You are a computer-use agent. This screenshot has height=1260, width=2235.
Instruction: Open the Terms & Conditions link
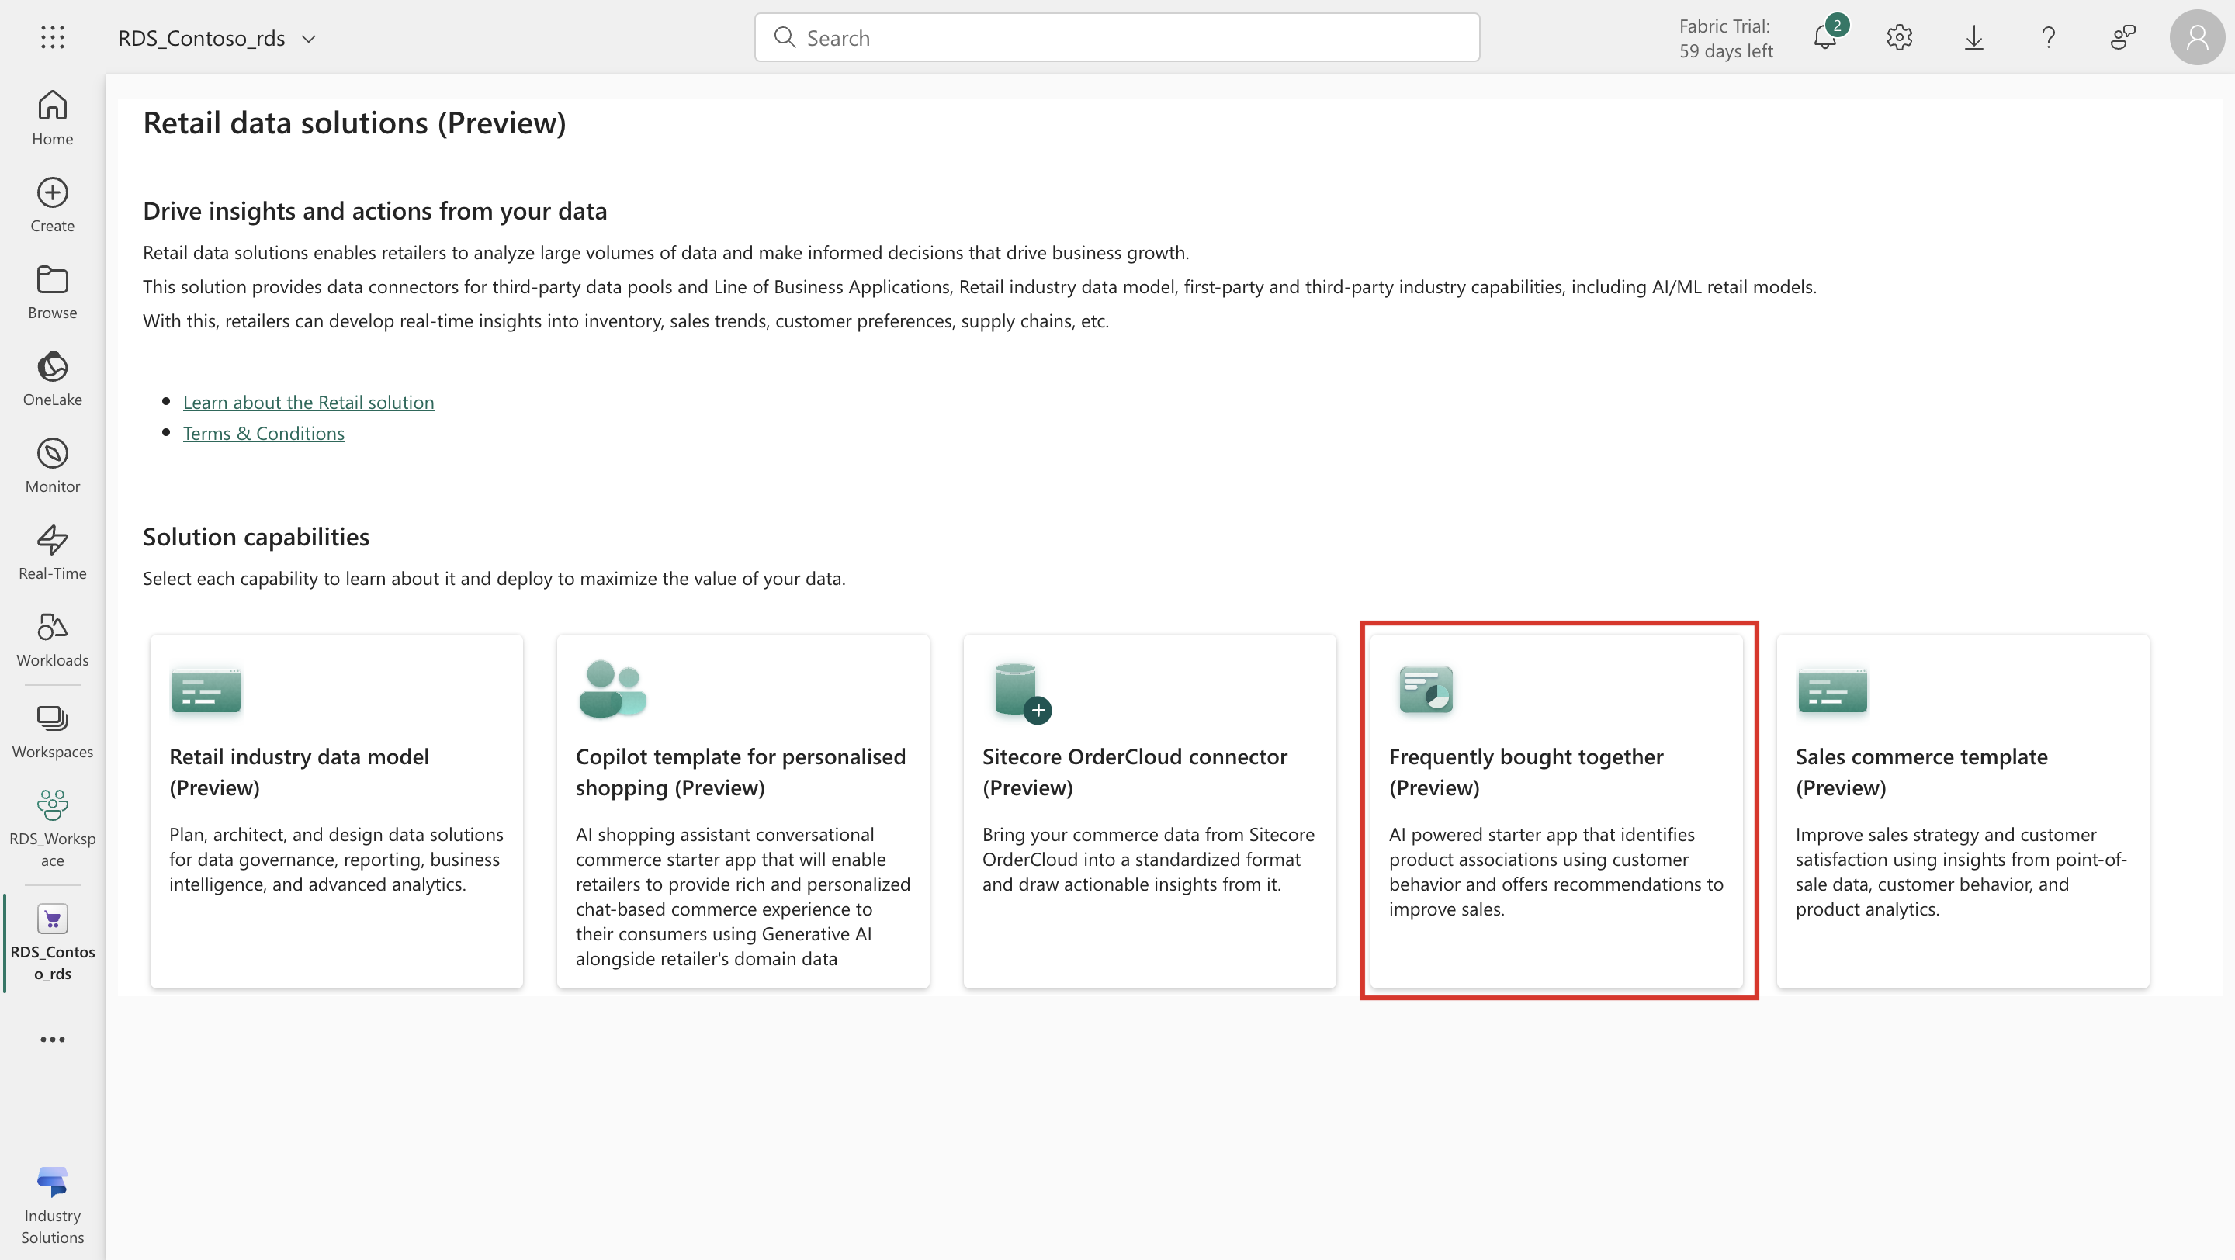[x=264, y=434]
